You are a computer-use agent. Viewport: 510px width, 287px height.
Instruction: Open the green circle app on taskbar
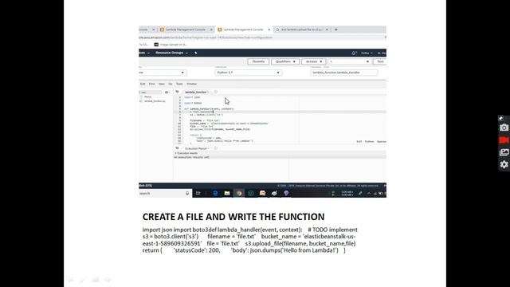251,193
